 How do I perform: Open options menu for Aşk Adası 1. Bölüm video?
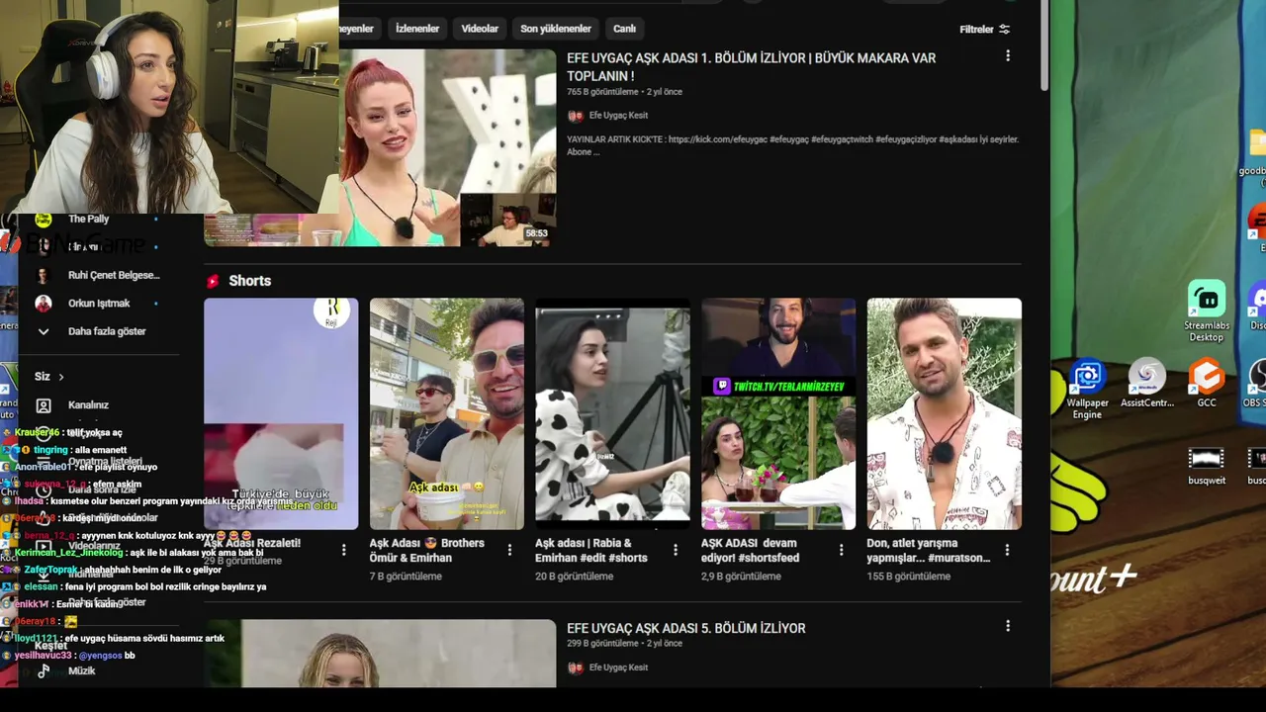[1008, 56]
